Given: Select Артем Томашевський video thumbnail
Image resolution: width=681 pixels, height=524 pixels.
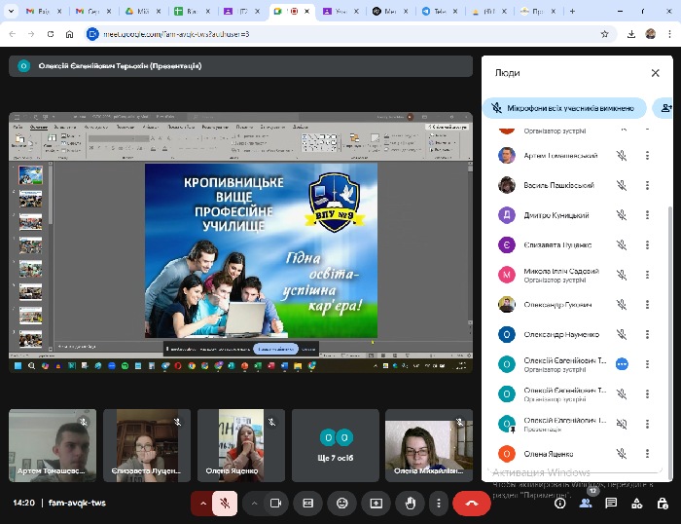Looking at the screenshot, I should pos(53,445).
